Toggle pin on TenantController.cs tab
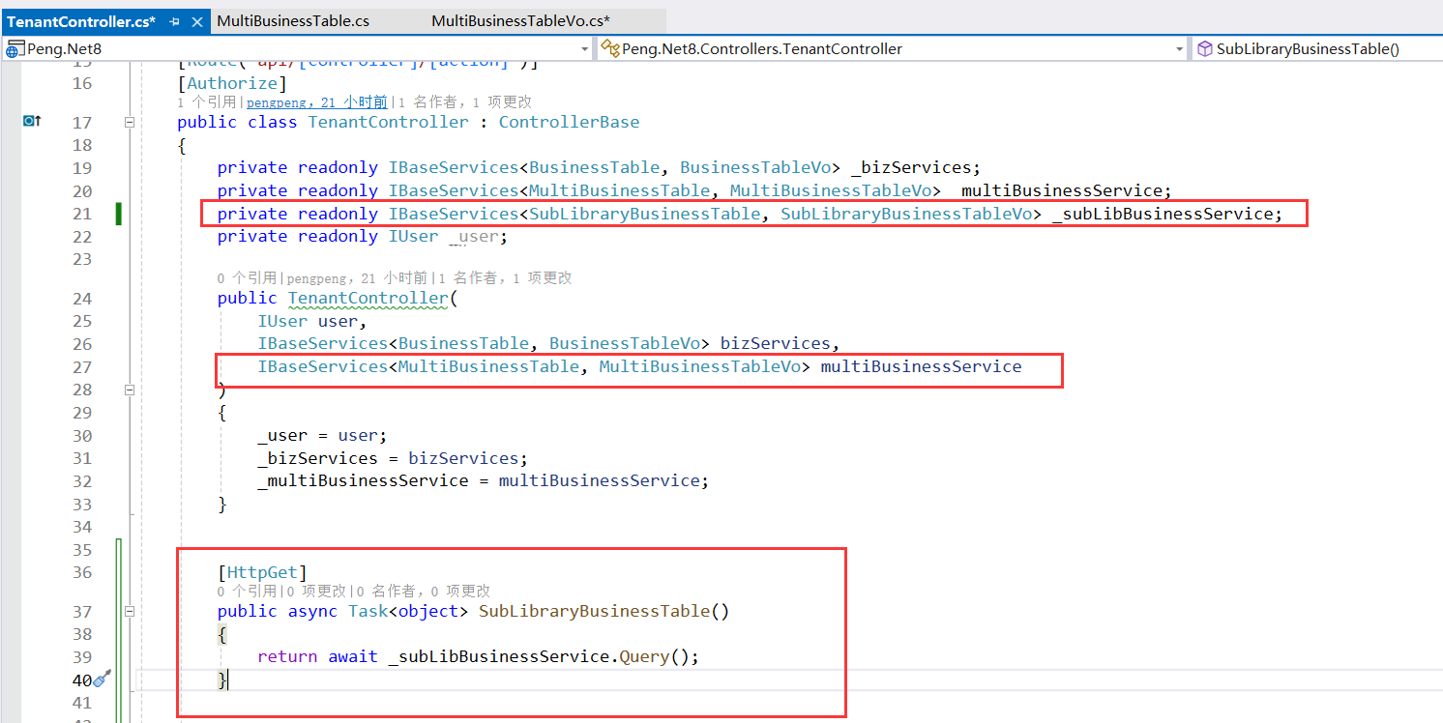This screenshot has width=1443, height=723. tap(175, 21)
